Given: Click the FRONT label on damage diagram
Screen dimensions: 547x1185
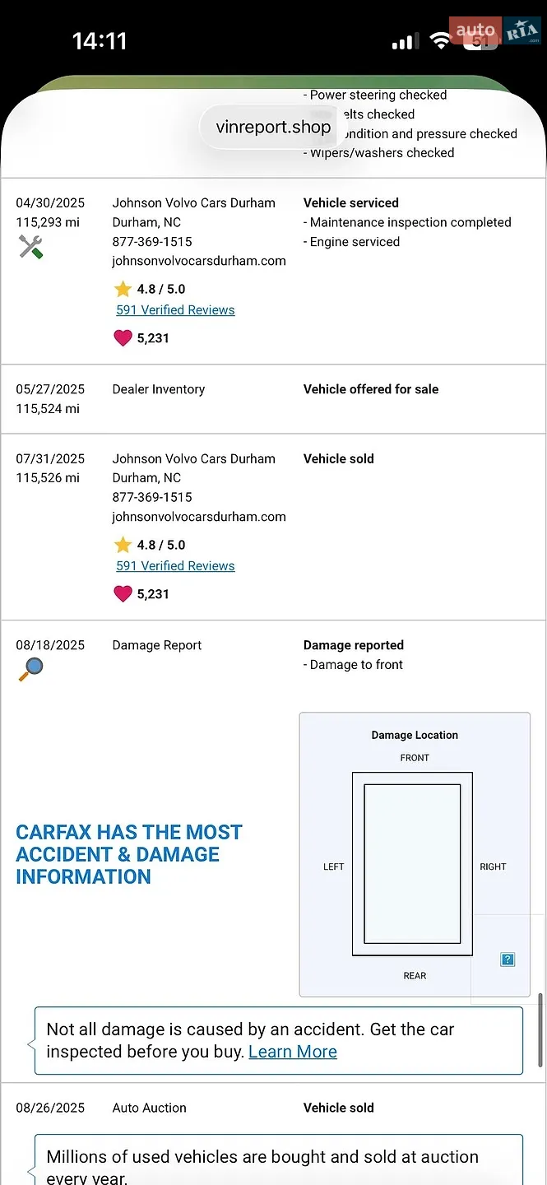Looking at the screenshot, I should [415, 758].
